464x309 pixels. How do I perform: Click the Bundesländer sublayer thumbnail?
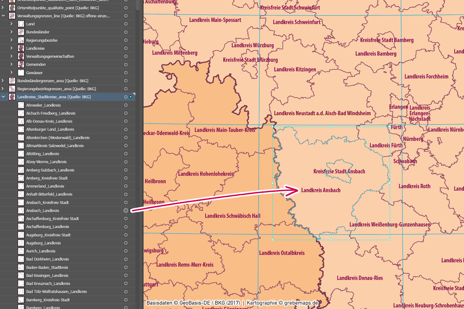(21, 32)
